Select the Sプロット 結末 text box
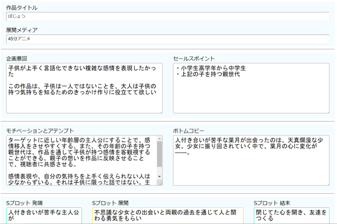 tap(292, 216)
